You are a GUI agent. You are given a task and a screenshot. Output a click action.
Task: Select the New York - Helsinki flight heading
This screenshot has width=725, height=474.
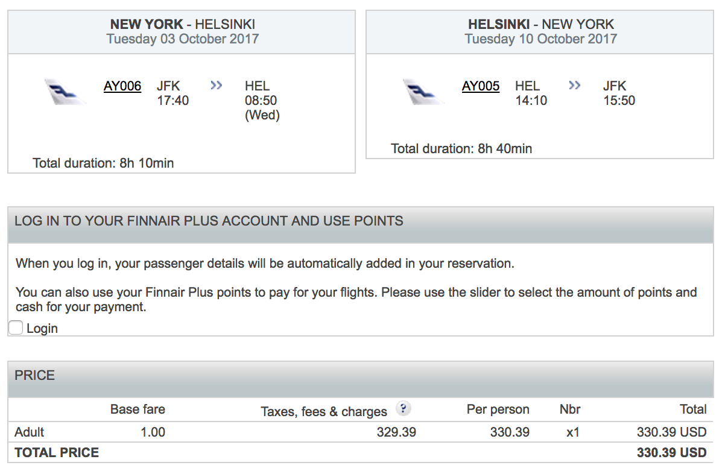coord(182,25)
